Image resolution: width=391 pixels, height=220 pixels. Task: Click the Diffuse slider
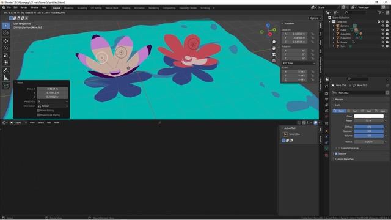pyautogui.click(x=368, y=127)
